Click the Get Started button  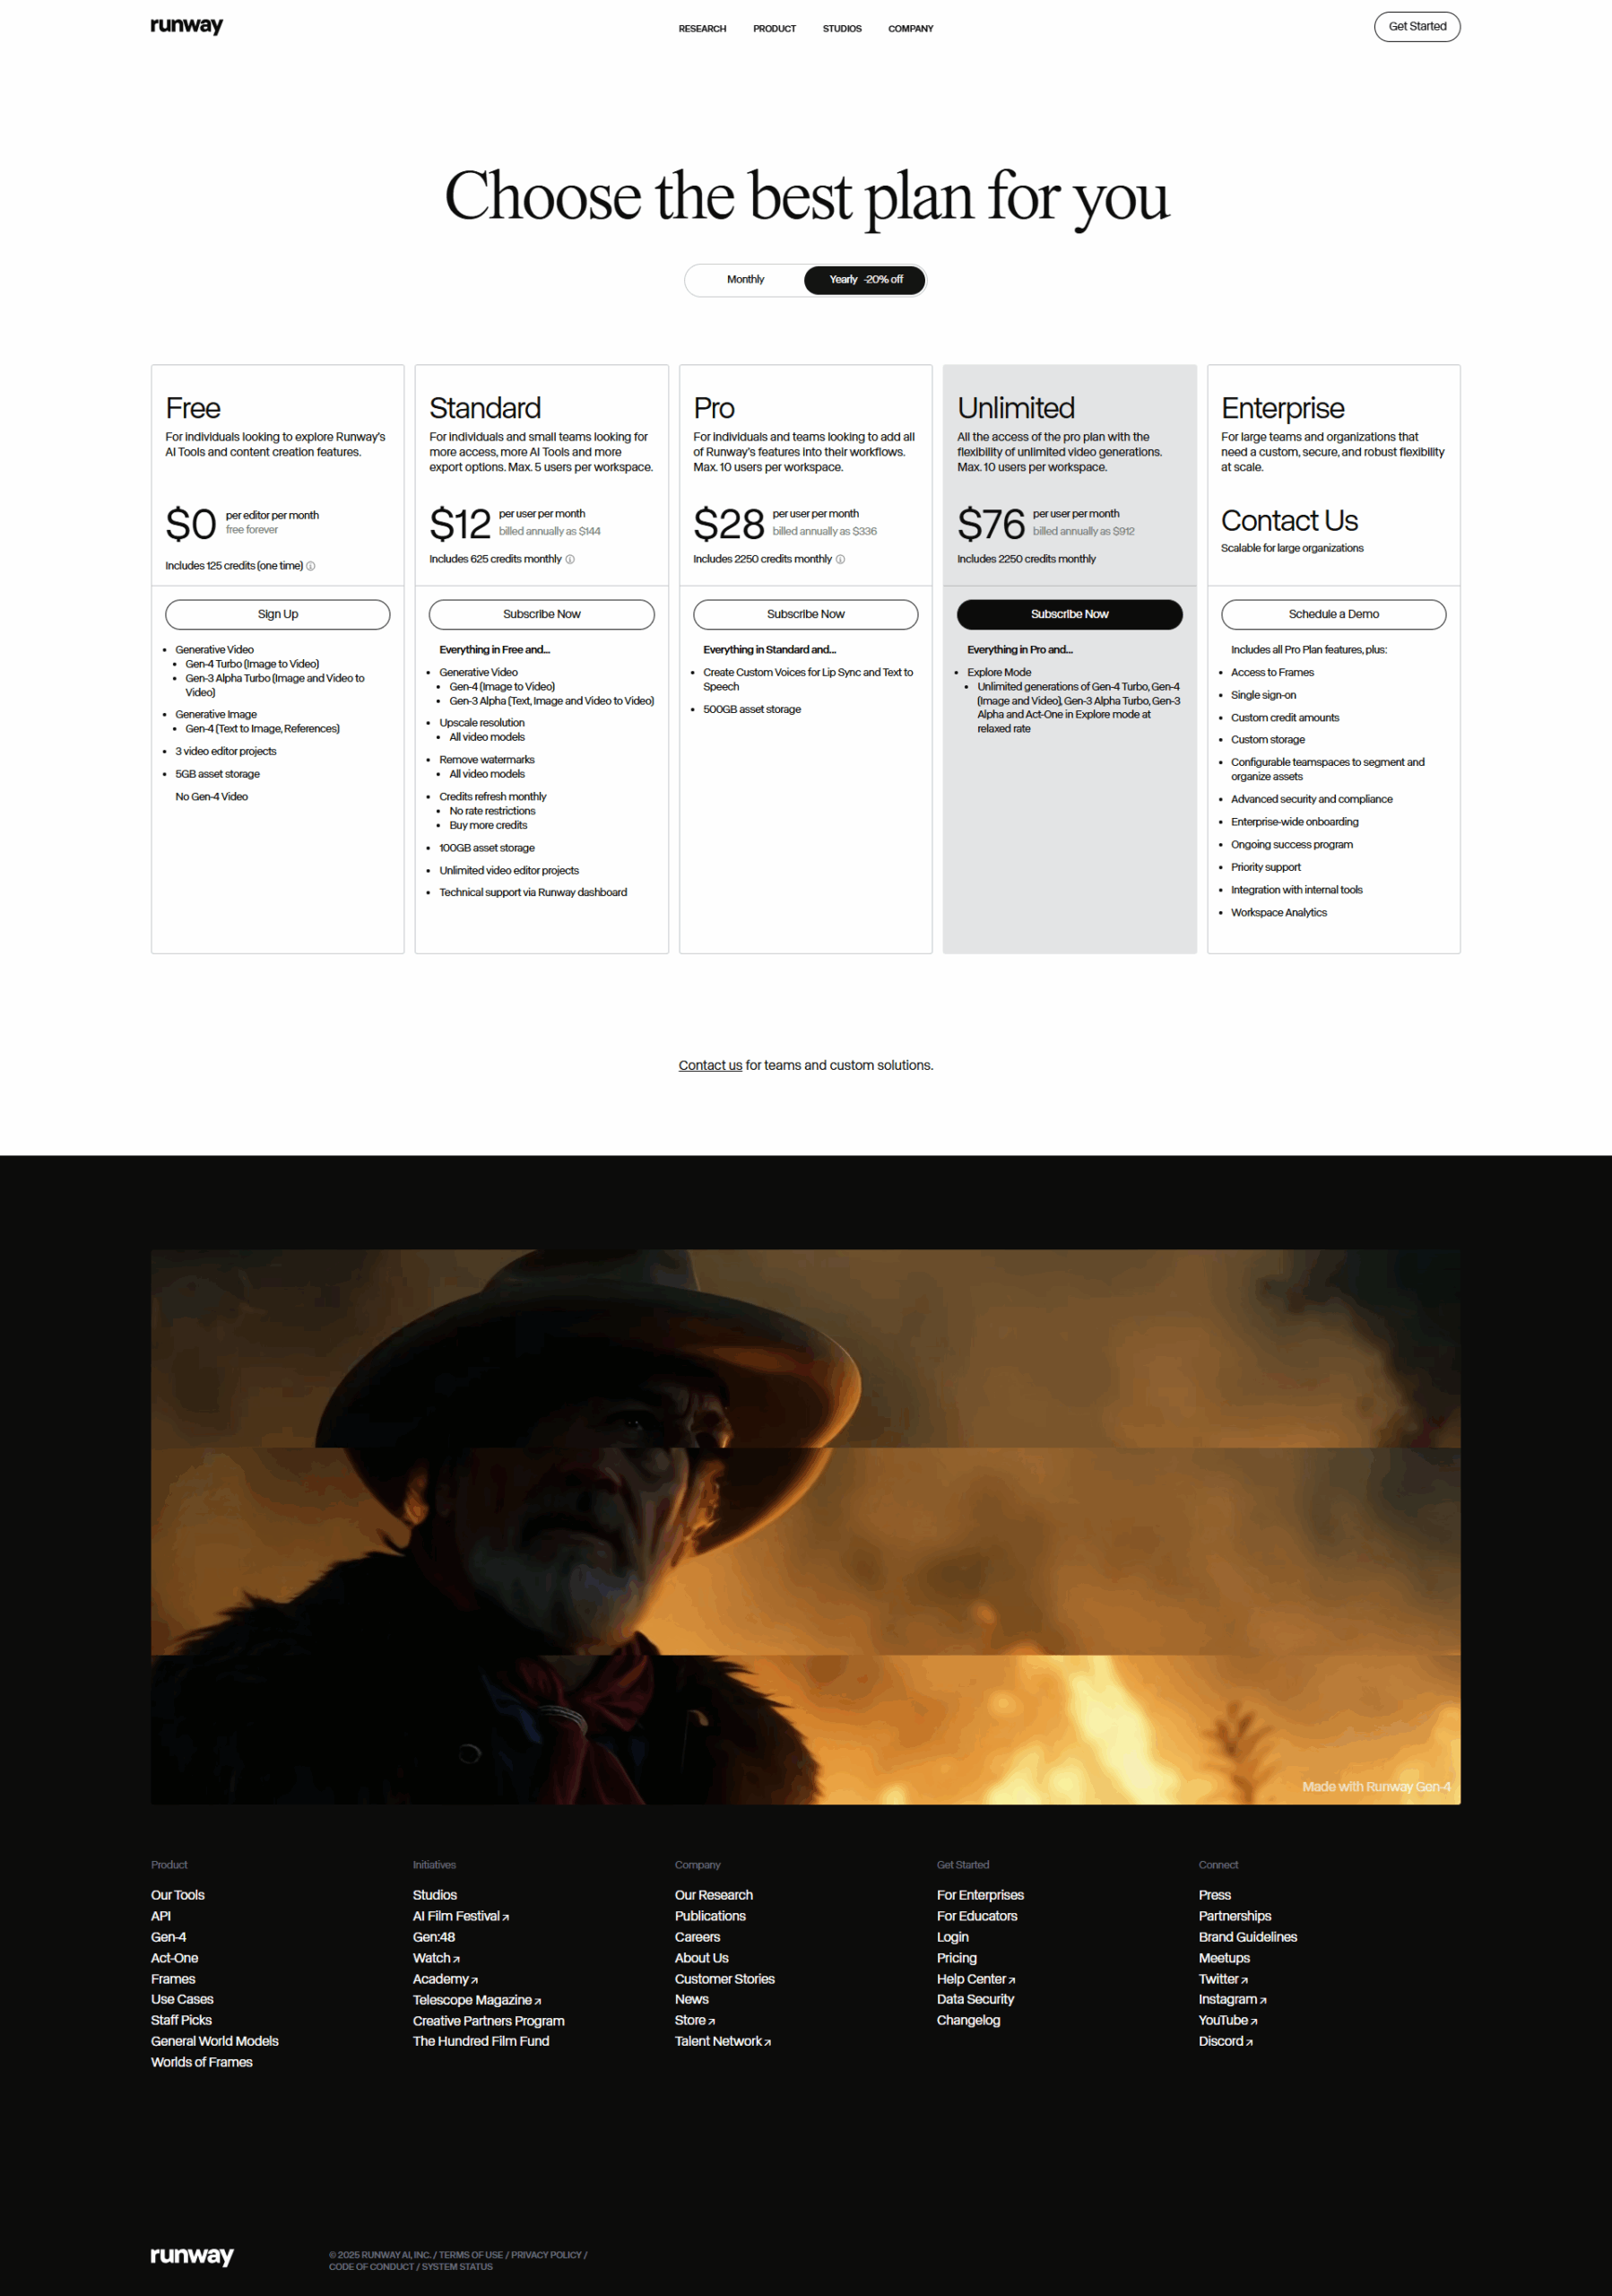tap(1417, 27)
